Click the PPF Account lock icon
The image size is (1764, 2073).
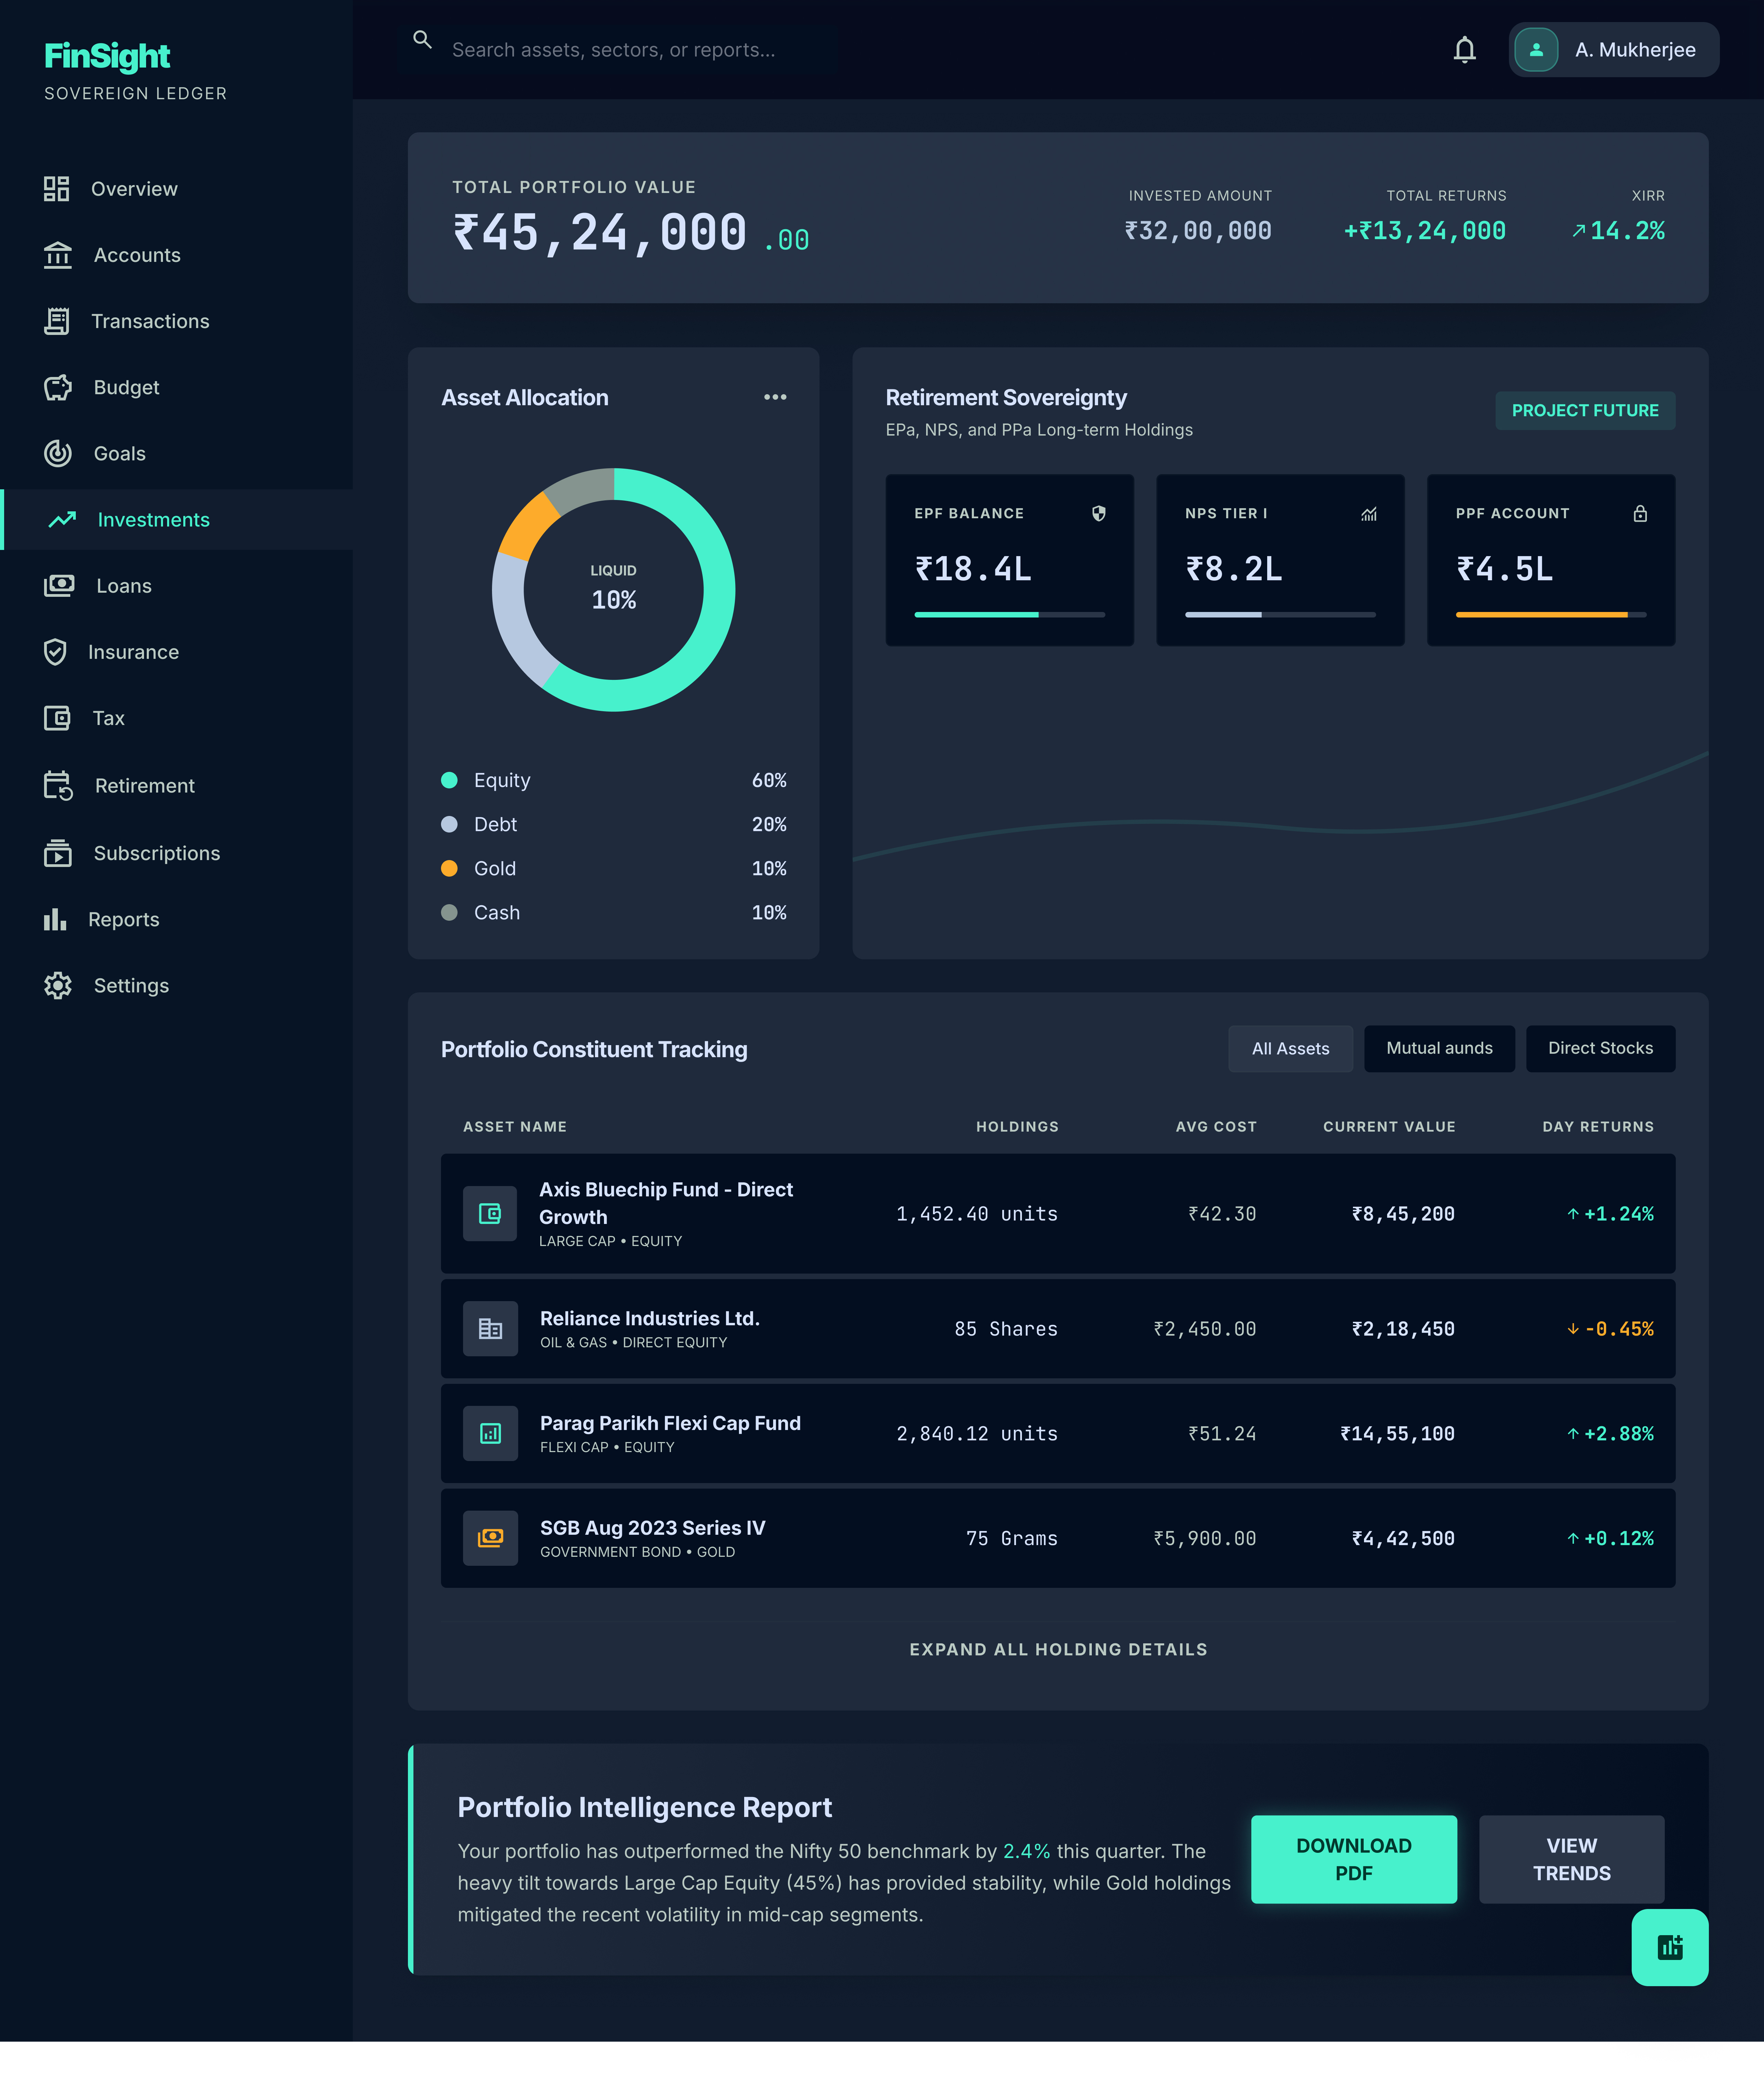[x=1640, y=513]
